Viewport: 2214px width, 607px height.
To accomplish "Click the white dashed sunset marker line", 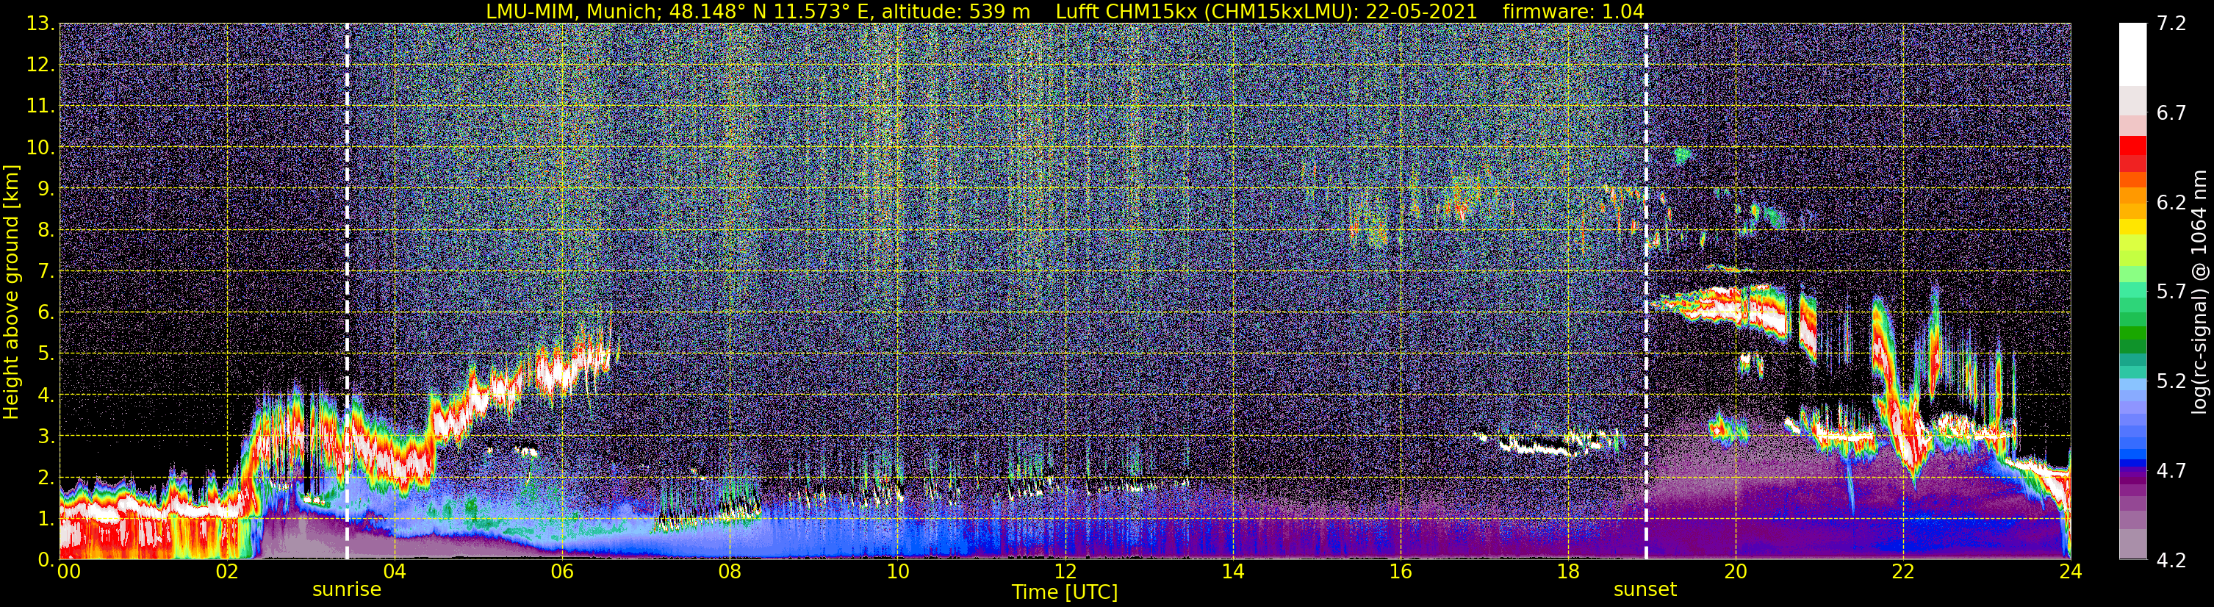I will (1646, 292).
